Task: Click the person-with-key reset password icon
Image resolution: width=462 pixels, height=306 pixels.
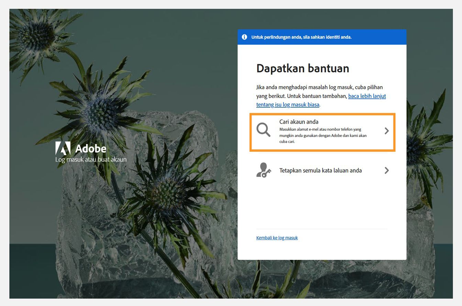Action: click(x=263, y=170)
